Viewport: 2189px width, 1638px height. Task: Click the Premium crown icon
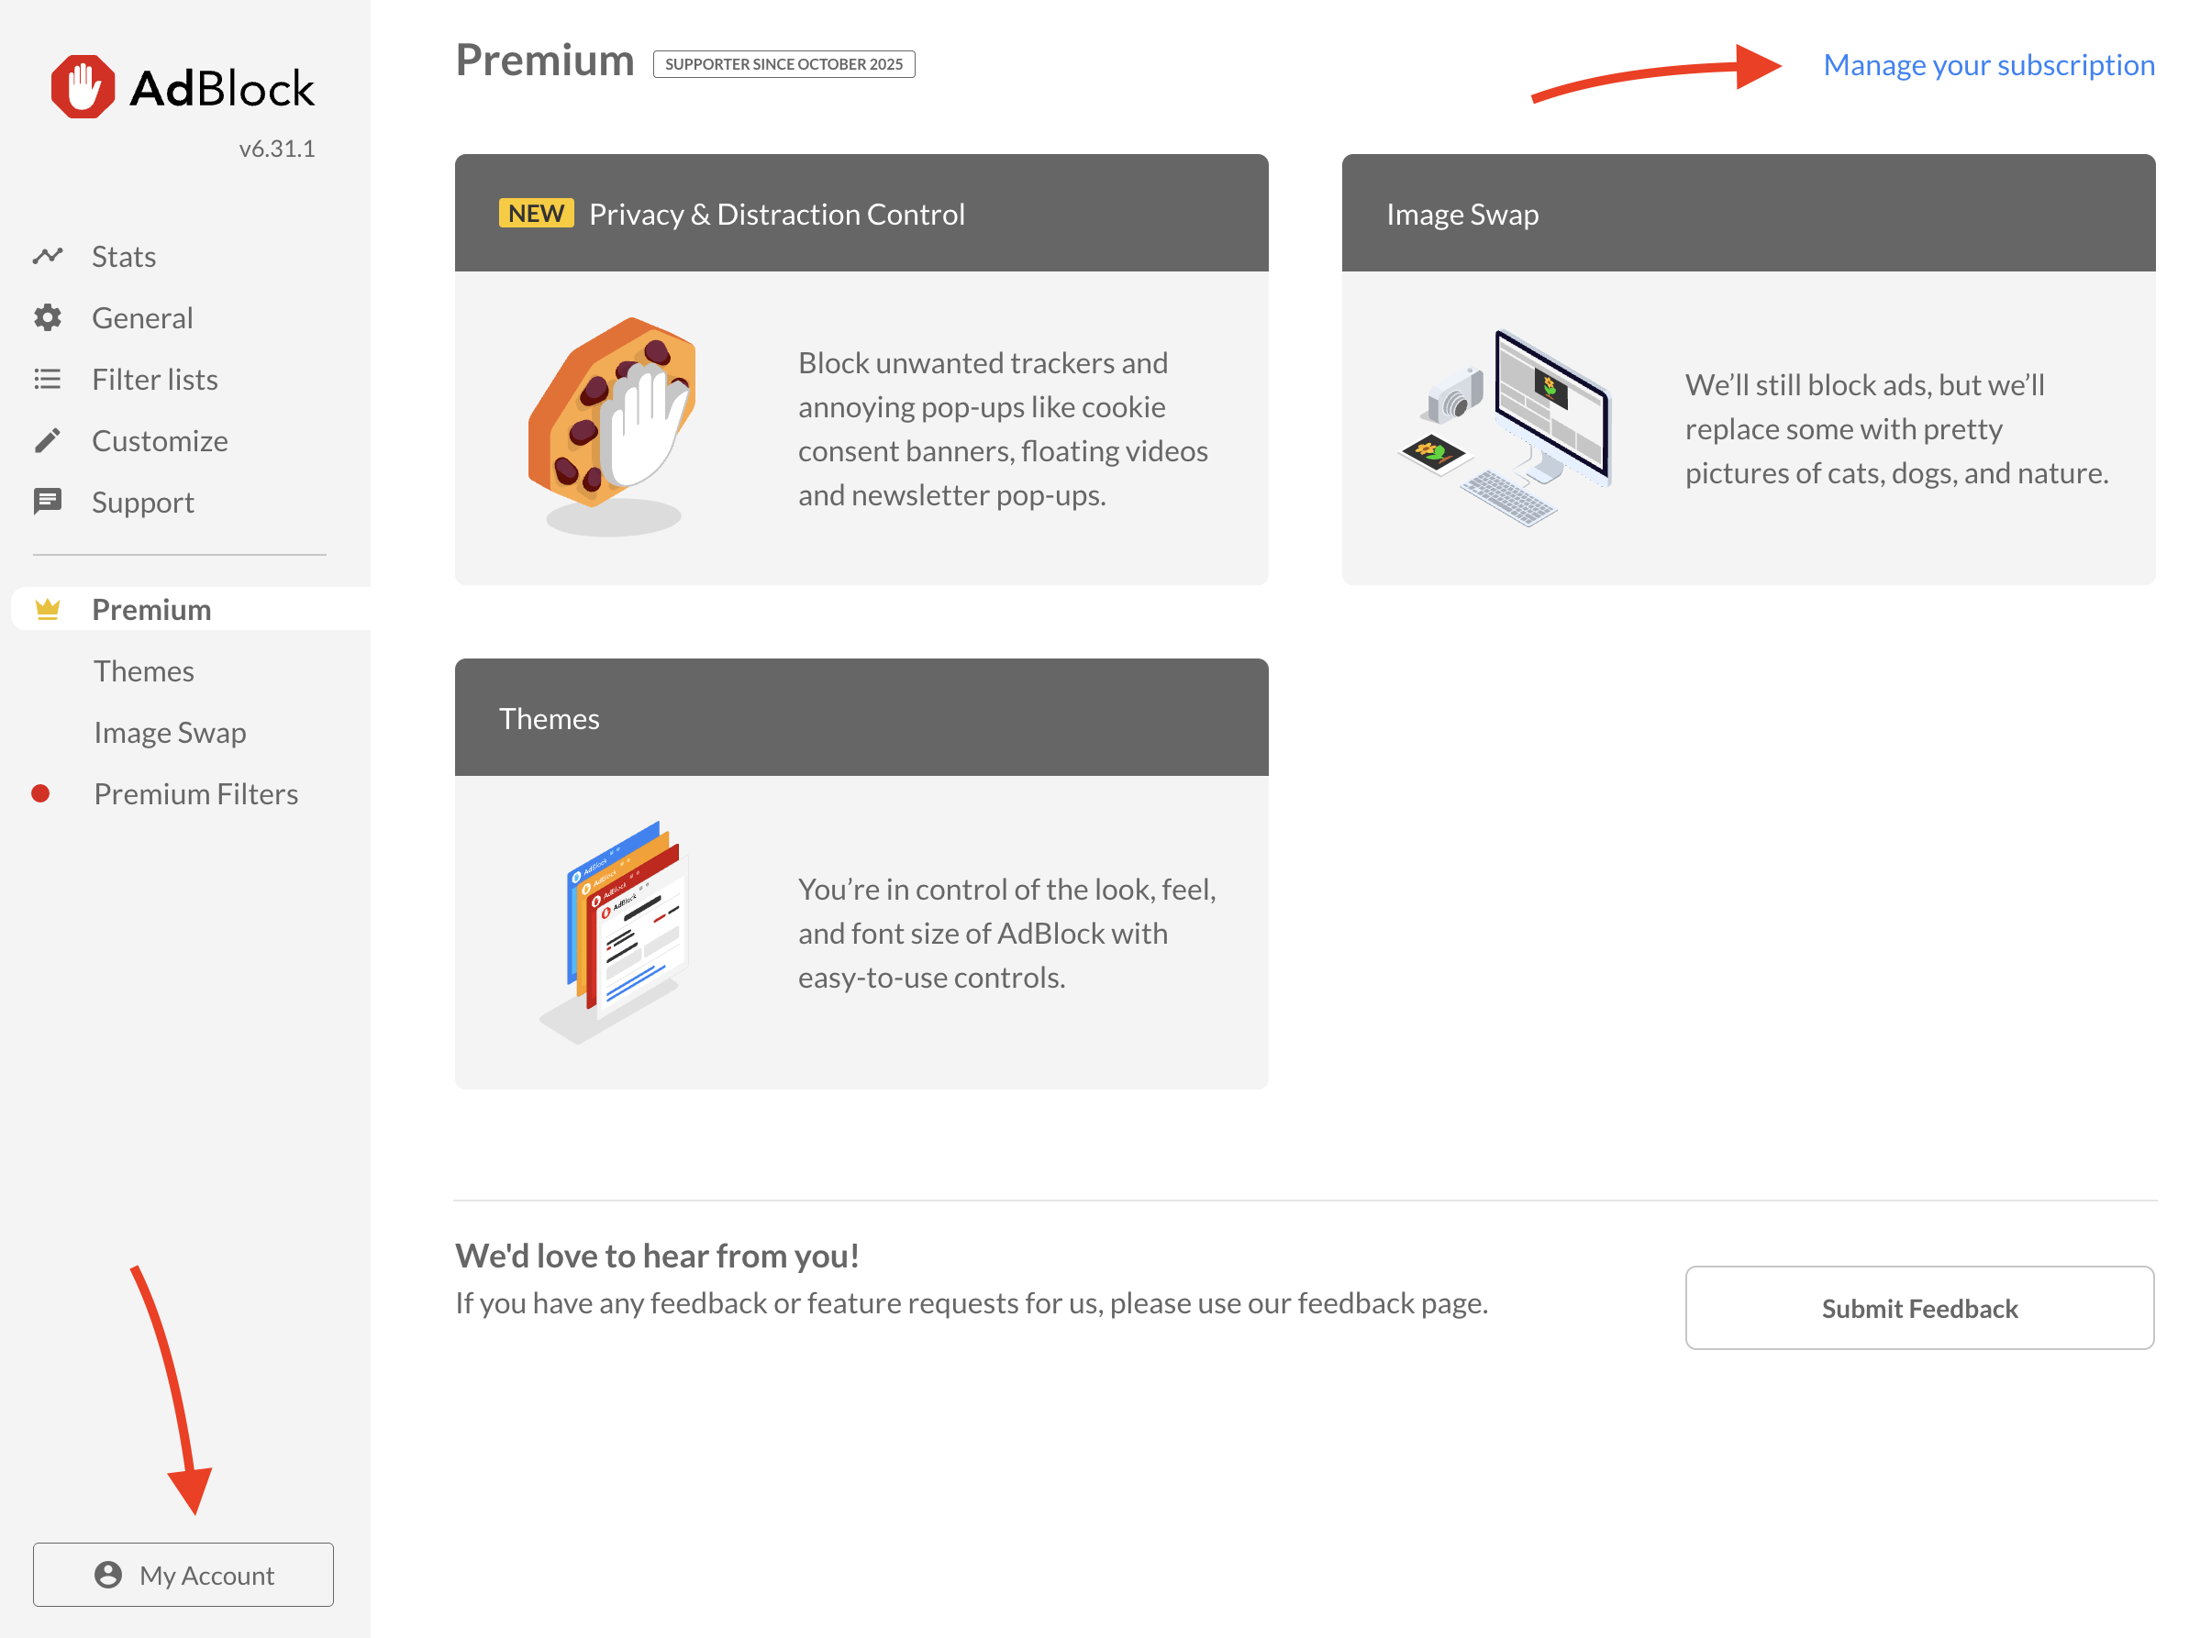click(x=48, y=609)
